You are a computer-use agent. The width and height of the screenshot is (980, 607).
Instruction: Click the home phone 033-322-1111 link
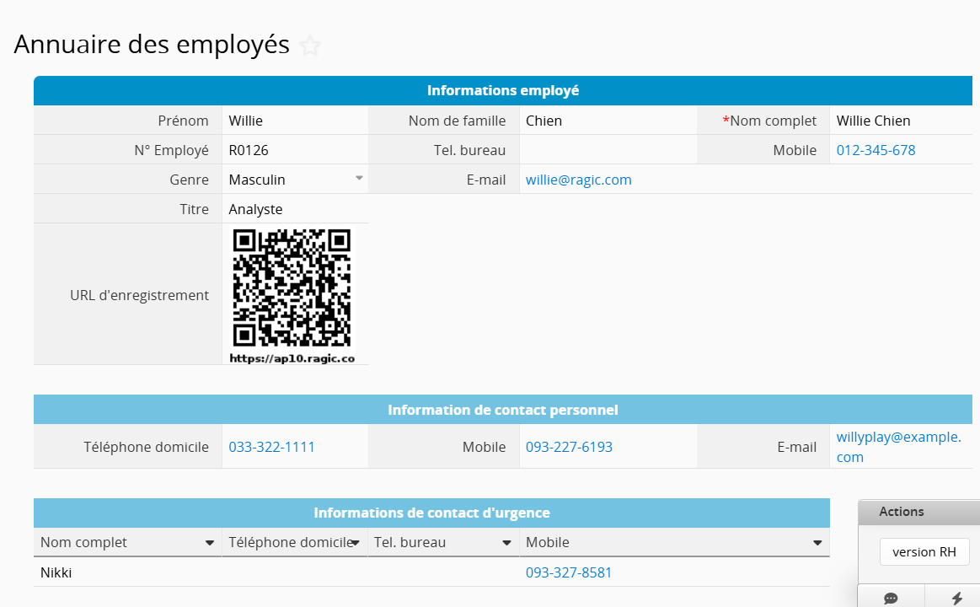(x=271, y=447)
